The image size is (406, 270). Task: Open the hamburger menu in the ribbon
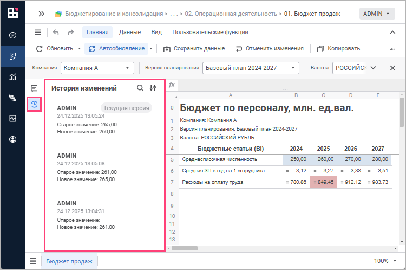[x=38, y=33]
